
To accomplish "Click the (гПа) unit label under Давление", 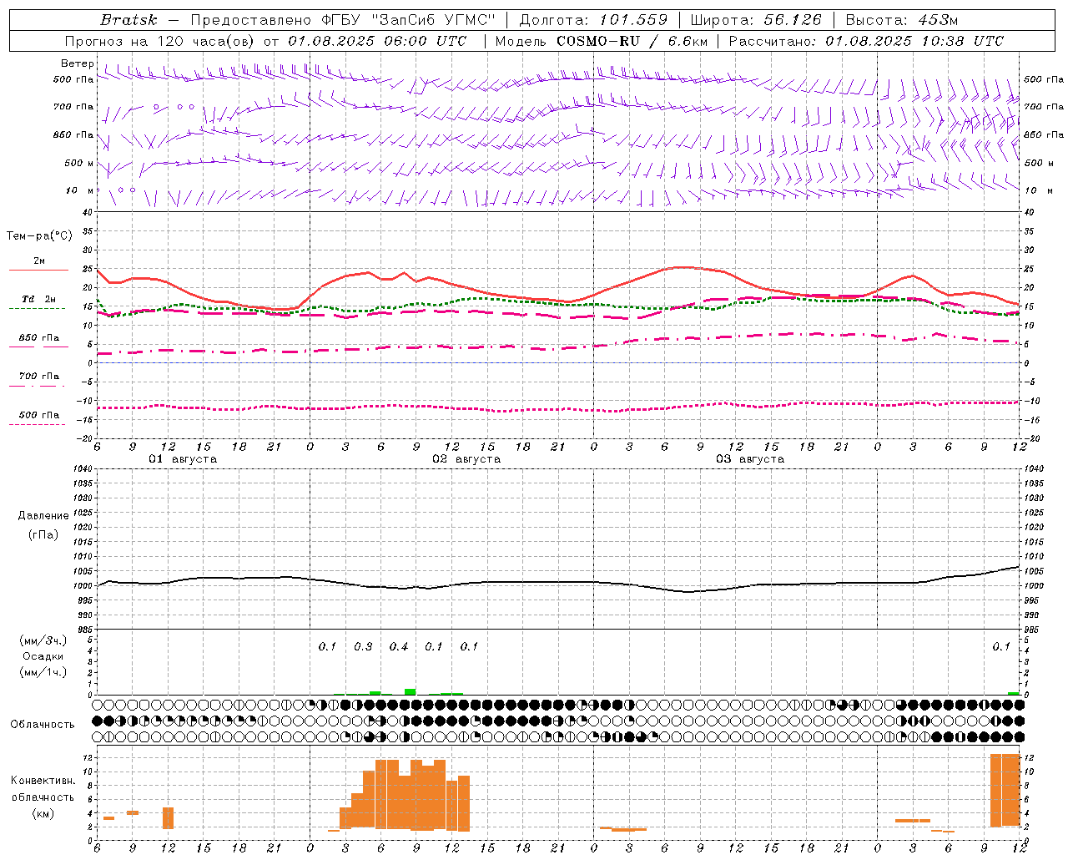I will (43, 534).
